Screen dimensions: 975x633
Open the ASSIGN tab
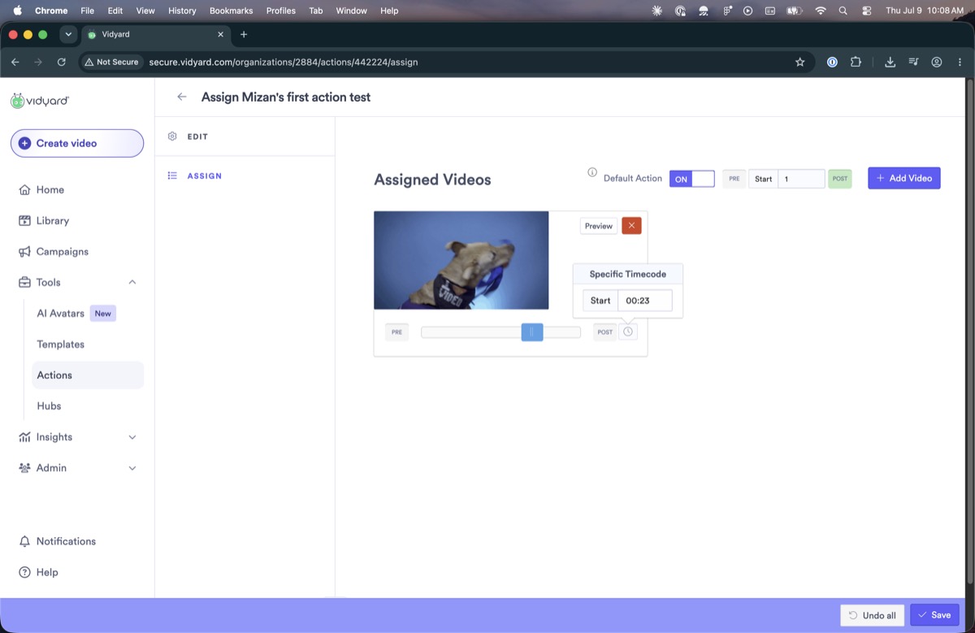(245, 176)
